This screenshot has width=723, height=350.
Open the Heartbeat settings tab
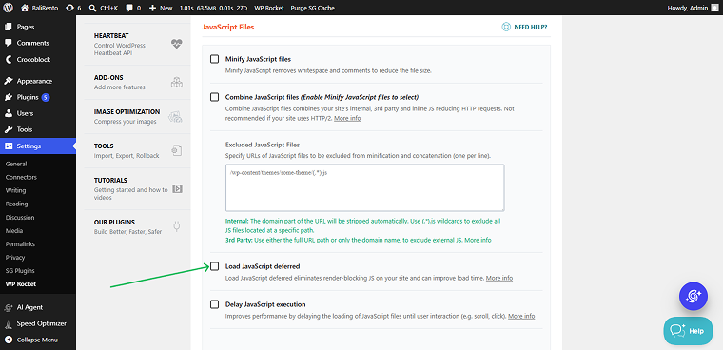[x=138, y=45]
